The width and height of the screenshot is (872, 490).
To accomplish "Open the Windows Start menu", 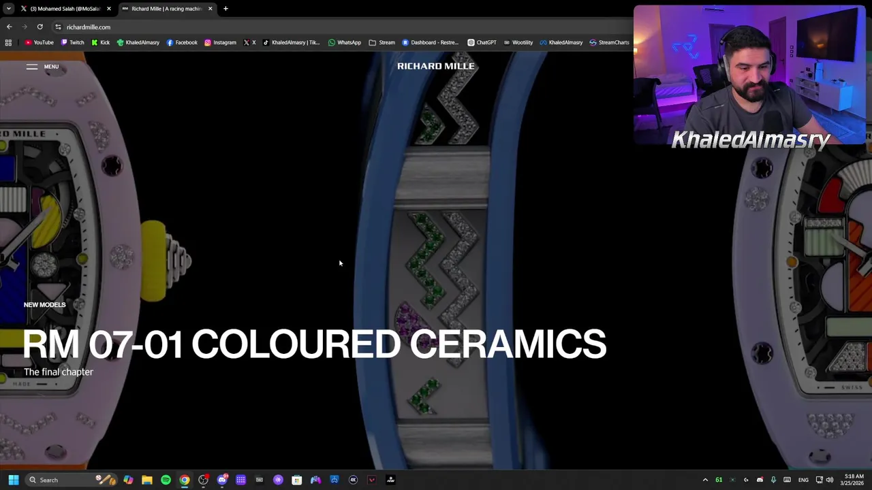I will (13, 480).
